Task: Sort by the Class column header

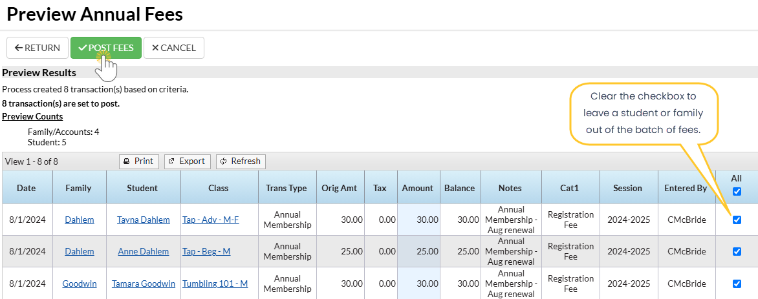Action: click(219, 188)
